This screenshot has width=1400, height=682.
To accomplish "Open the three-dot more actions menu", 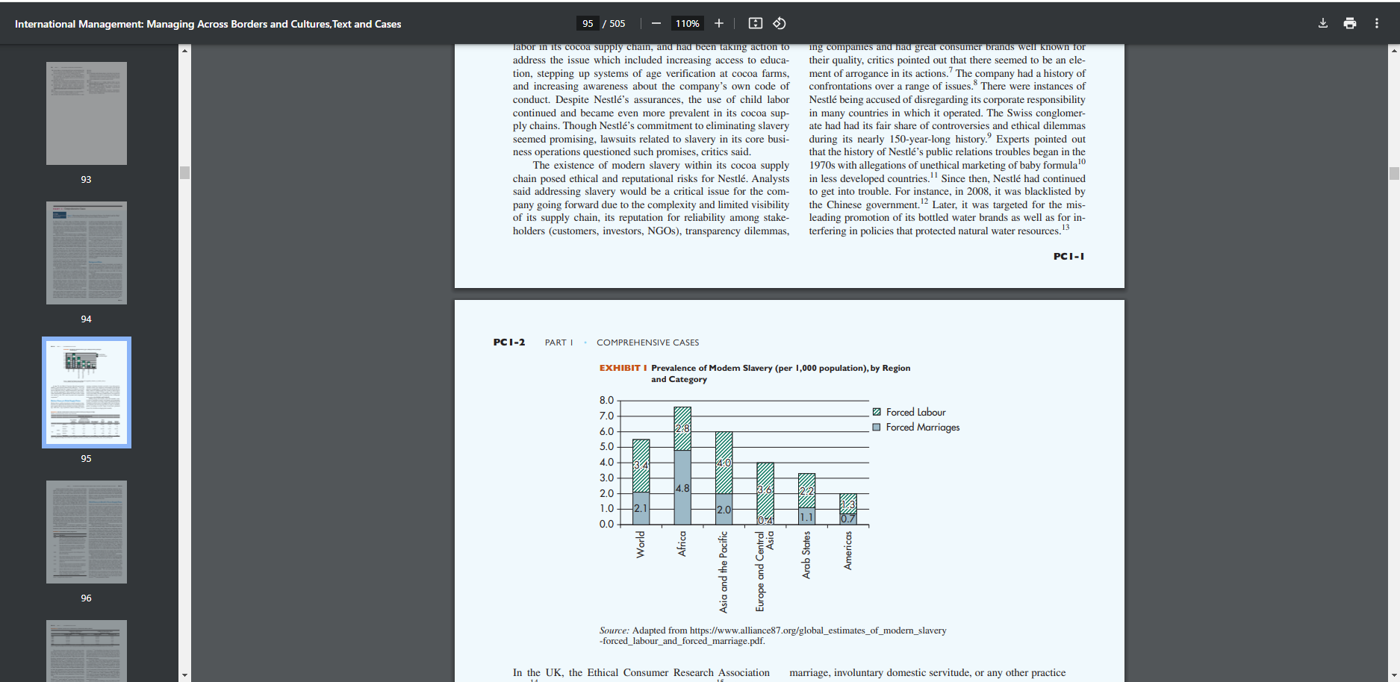I will (1377, 23).
